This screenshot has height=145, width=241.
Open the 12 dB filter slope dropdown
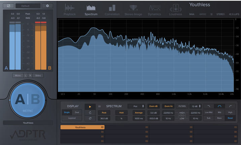[x=195, y=106]
